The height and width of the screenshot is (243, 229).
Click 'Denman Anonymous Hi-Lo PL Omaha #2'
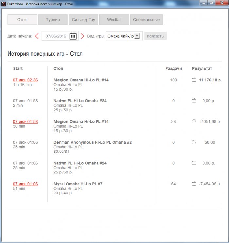(x=92, y=142)
